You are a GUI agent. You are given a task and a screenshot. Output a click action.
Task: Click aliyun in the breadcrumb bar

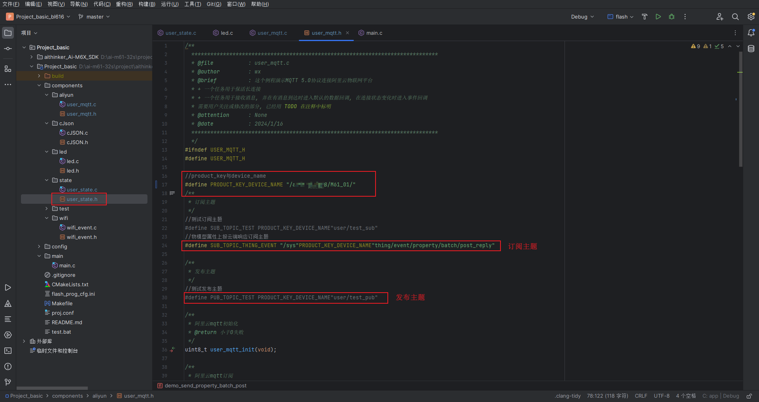click(100, 396)
